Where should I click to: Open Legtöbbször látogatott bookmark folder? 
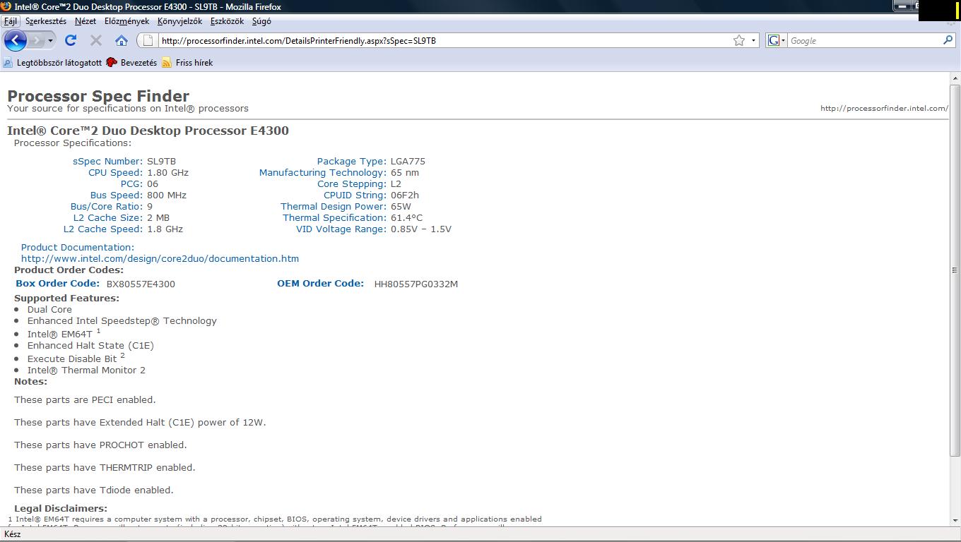[53, 63]
